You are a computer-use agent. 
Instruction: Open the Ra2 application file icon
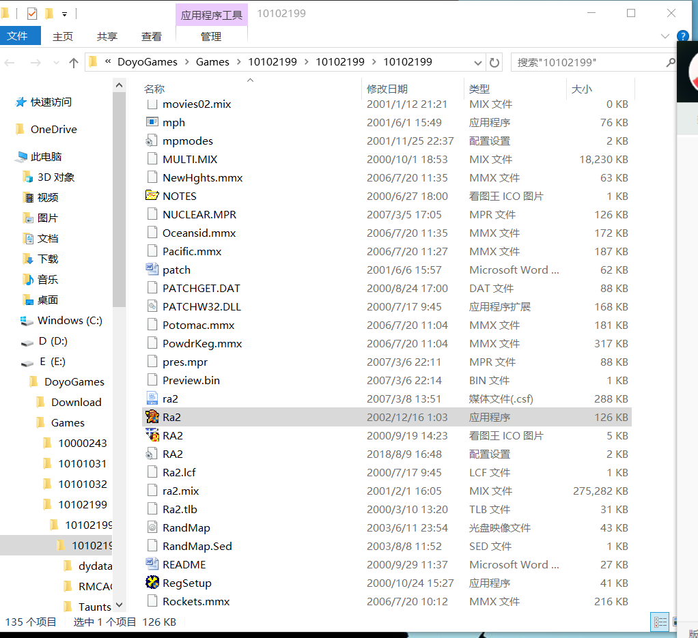pos(152,417)
